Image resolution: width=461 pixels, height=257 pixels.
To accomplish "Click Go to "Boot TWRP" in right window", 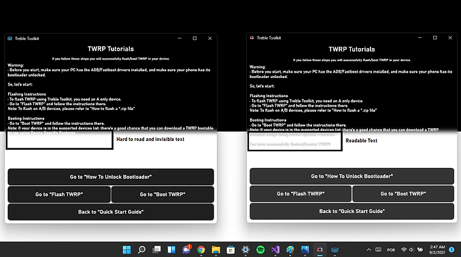I will click(x=403, y=194).
